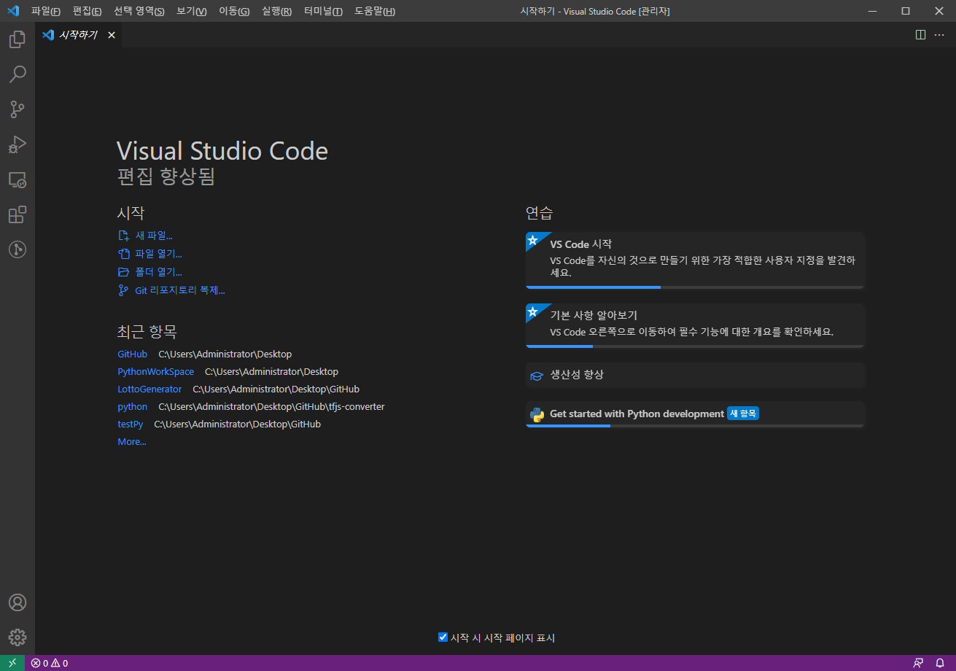The image size is (956, 671).
Task: Click the graduation cap icon beside 생산성 향상
Action: 537,376
